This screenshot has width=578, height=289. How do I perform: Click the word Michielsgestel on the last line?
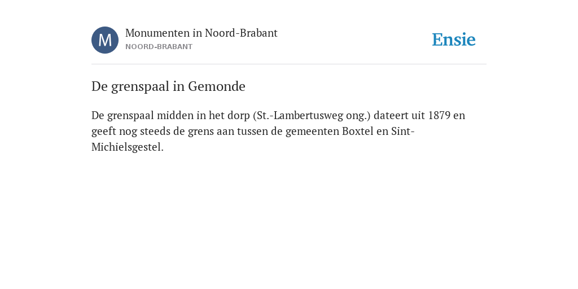coord(126,147)
